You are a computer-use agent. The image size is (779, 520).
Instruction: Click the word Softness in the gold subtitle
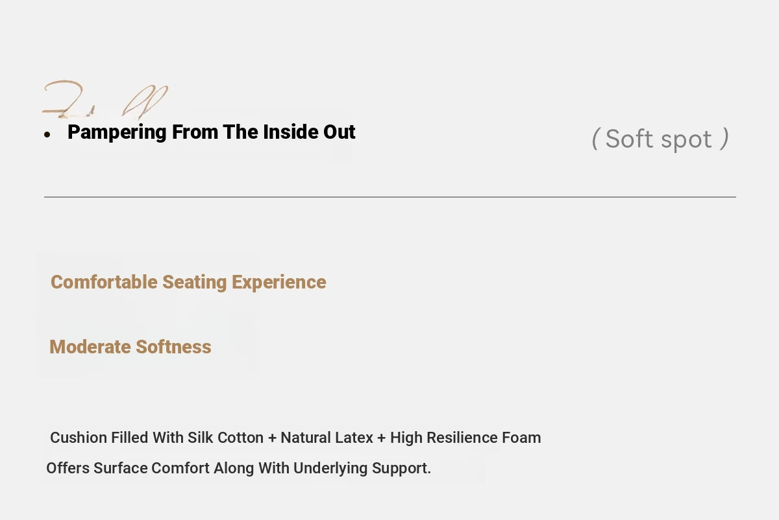click(173, 347)
